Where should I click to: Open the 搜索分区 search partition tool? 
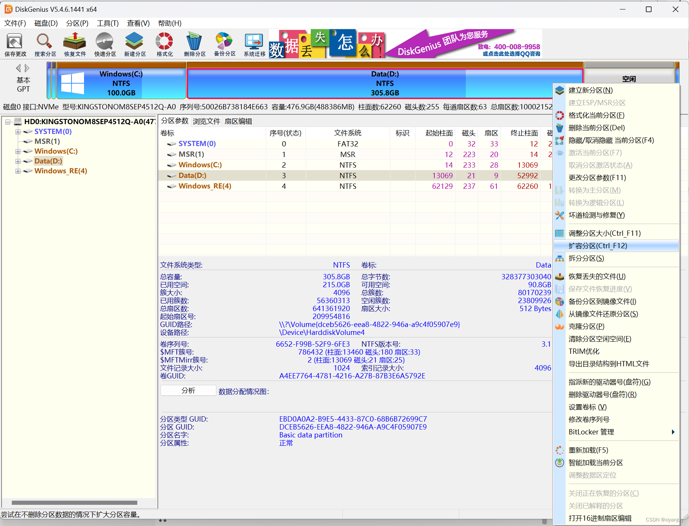(45, 45)
